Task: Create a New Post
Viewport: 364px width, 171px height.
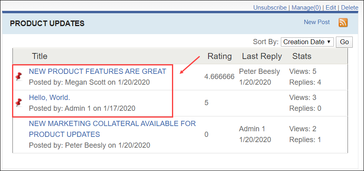Action: click(x=317, y=22)
